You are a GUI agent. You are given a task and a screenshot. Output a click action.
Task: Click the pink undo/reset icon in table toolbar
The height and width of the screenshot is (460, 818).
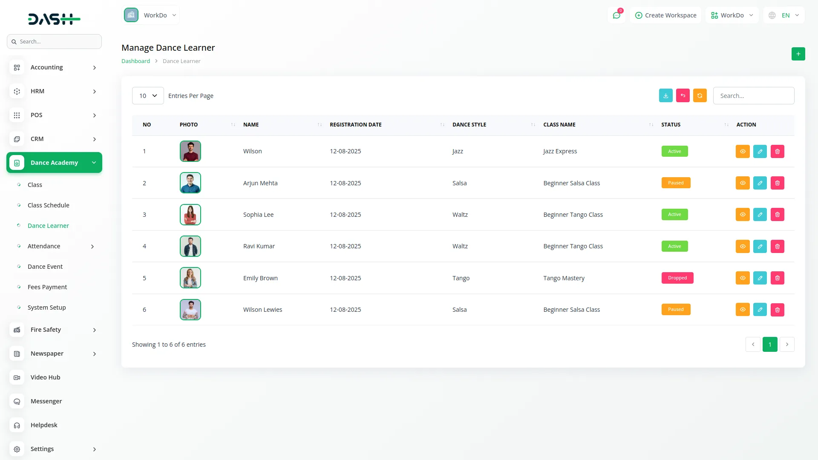[x=683, y=95]
